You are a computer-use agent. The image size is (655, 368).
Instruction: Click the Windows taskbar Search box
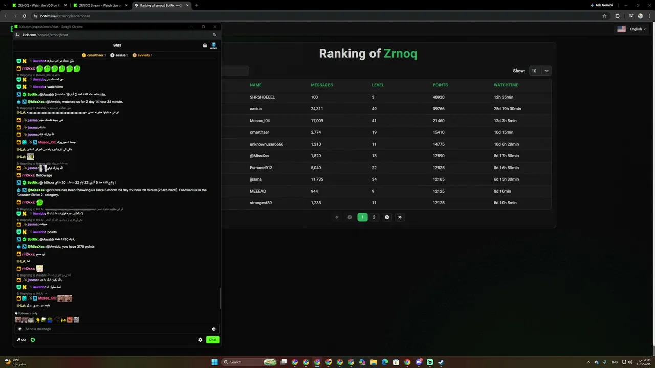[250, 362]
